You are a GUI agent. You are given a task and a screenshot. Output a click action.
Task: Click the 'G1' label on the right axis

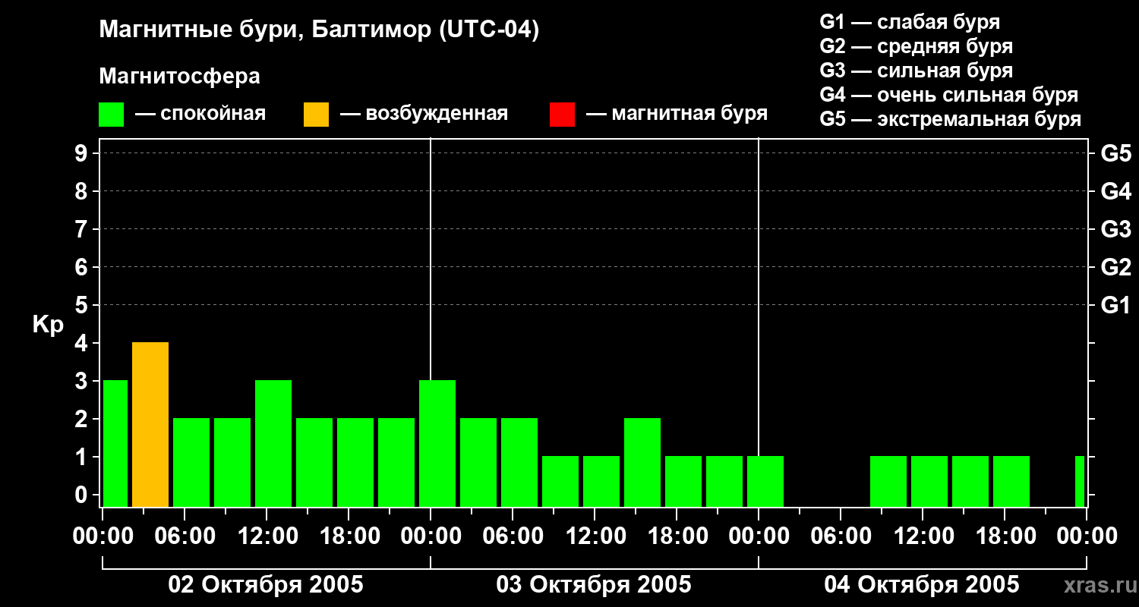click(x=1116, y=305)
